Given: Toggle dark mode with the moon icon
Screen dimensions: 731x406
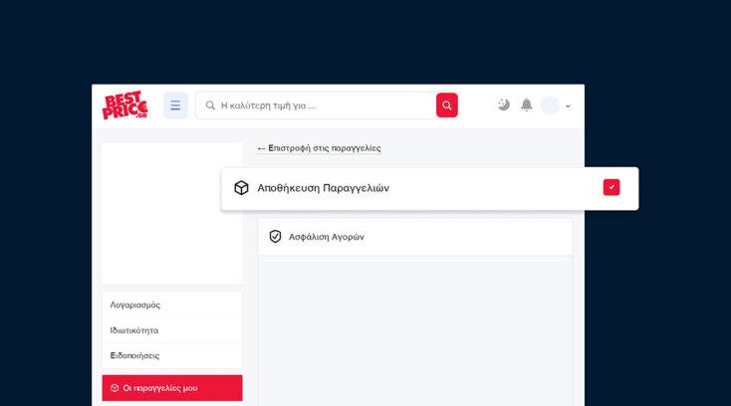Looking at the screenshot, I should pos(504,104).
